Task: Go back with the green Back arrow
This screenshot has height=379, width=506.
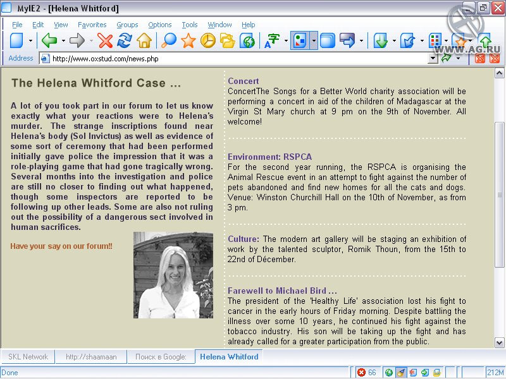Action: point(50,40)
